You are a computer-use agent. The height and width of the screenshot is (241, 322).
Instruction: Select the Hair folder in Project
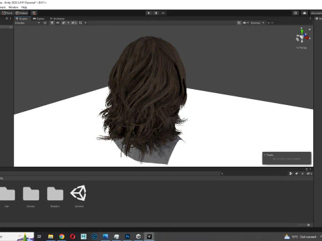pos(7,197)
